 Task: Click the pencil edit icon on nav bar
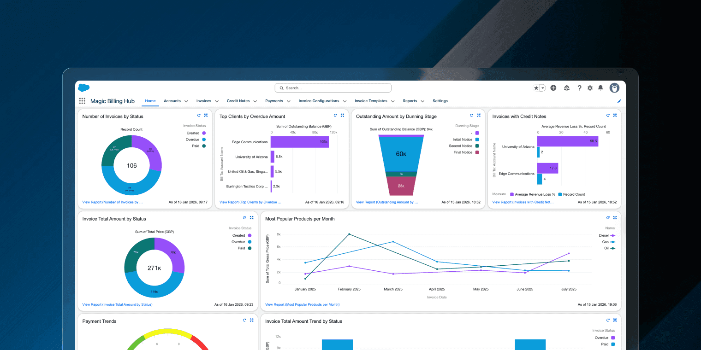click(x=619, y=101)
